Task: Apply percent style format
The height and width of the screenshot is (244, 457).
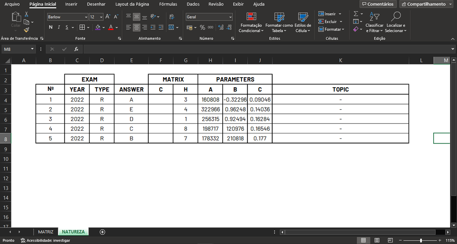Action: (x=203, y=27)
